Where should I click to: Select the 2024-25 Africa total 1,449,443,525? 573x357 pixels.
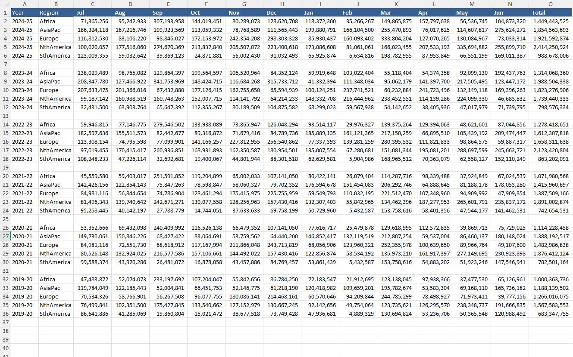tap(551, 21)
